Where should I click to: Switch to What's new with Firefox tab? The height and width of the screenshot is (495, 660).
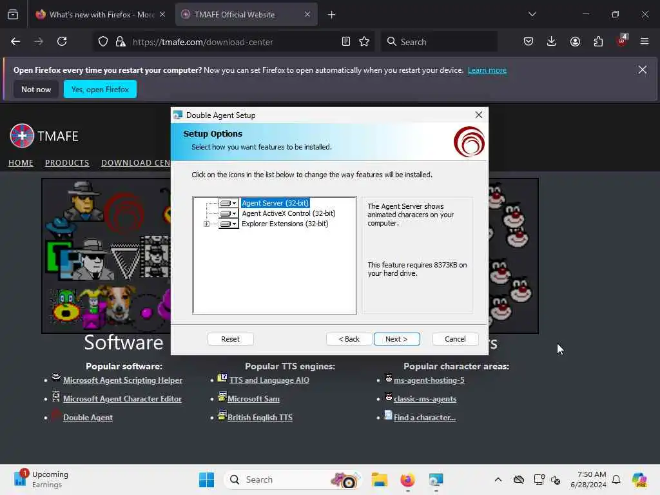101,15
